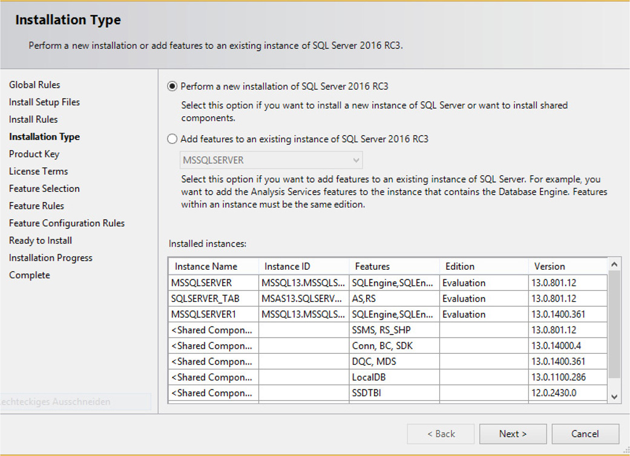
Task: Open Feature Configuration Rules step
Action: (x=67, y=223)
